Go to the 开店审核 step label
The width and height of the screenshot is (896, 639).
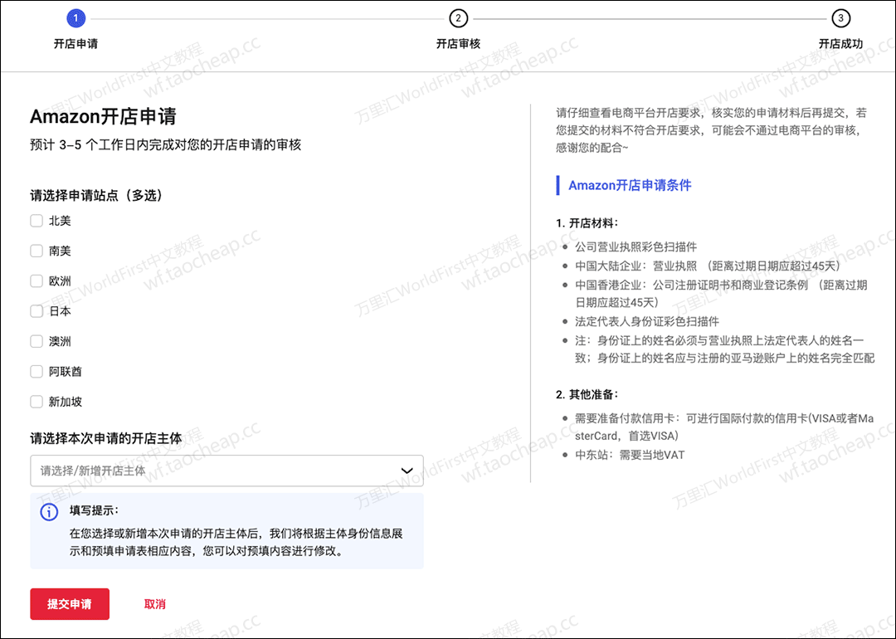tap(458, 44)
